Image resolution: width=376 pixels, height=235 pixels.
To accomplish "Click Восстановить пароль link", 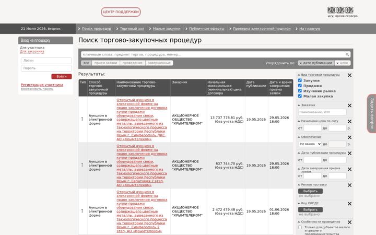I will pyautogui.click(x=37, y=89).
